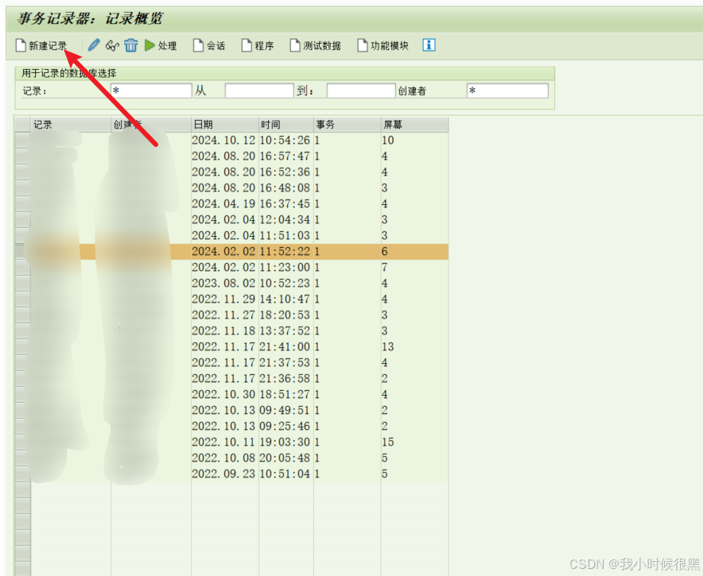The height and width of the screenshot is (576, 703).
Task: Click time cell 09:49:51
Action: point(285,410)
